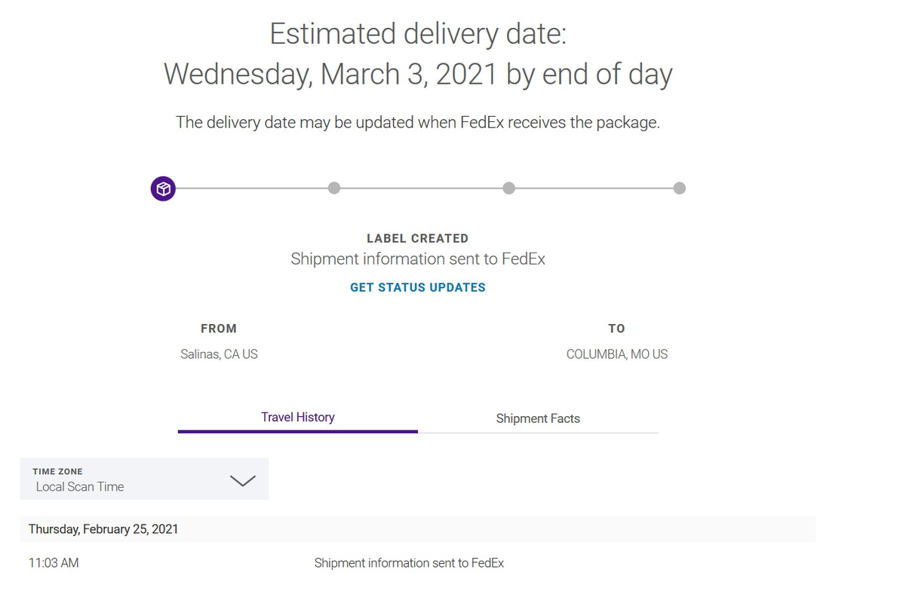
Task: Switch to the Travel History tab
Action: tap(297, 417)
